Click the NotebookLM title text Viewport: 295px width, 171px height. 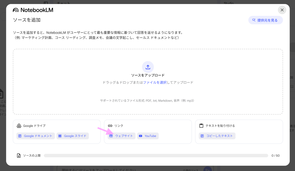coord(37,10)
